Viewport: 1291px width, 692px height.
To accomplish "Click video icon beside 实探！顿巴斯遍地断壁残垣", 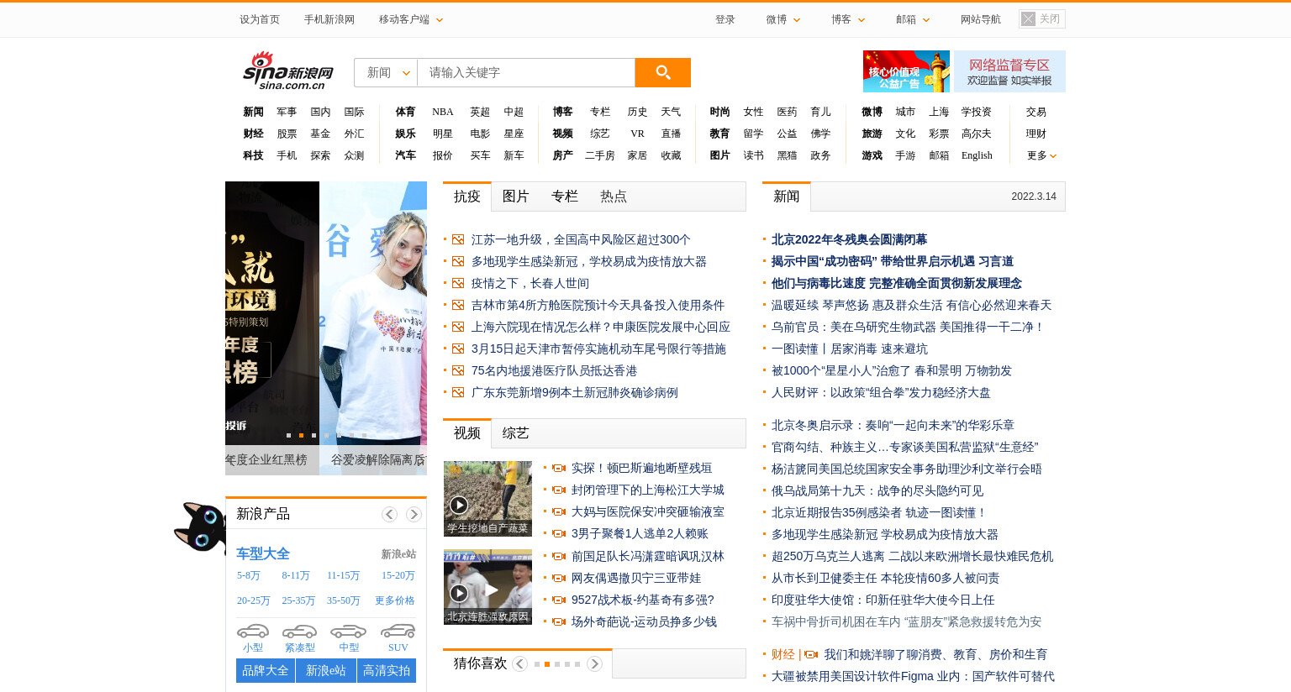I will (559, 468).
